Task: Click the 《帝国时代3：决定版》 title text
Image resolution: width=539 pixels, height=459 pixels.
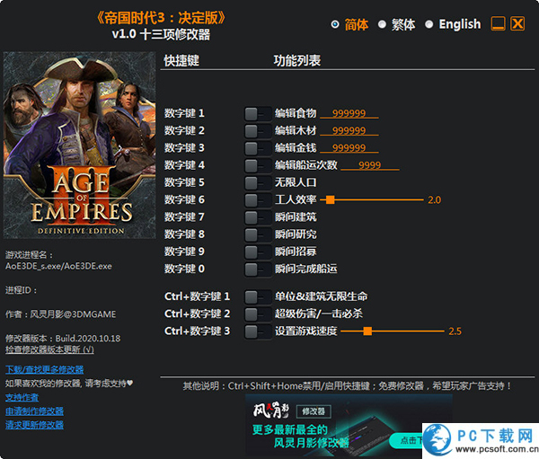Action: 161,18
